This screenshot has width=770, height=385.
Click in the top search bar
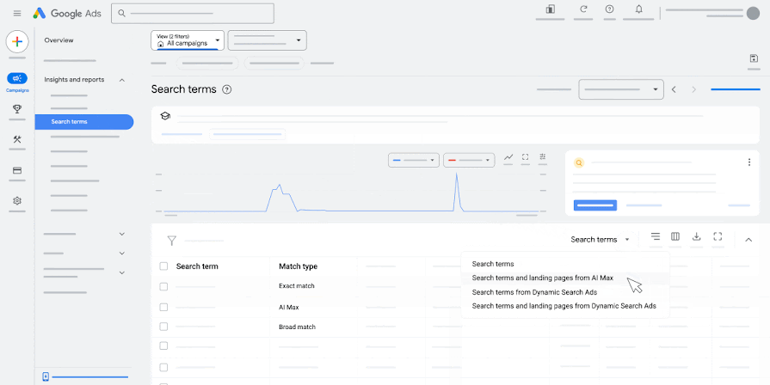pos(193,13)
